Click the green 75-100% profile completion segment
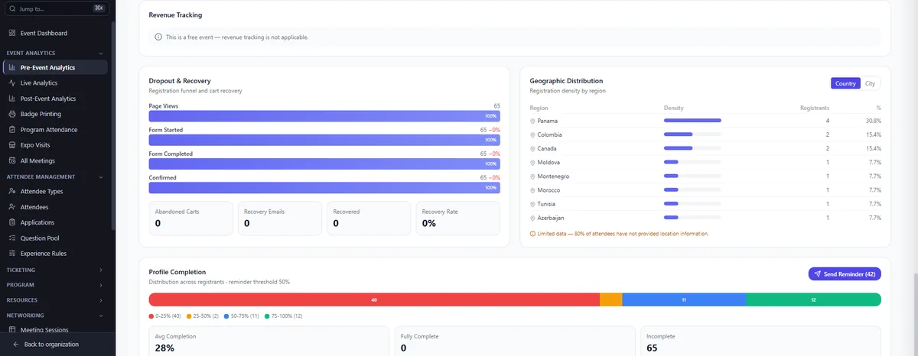This screenshot has height=356, width=918. [x=813, y=300]
